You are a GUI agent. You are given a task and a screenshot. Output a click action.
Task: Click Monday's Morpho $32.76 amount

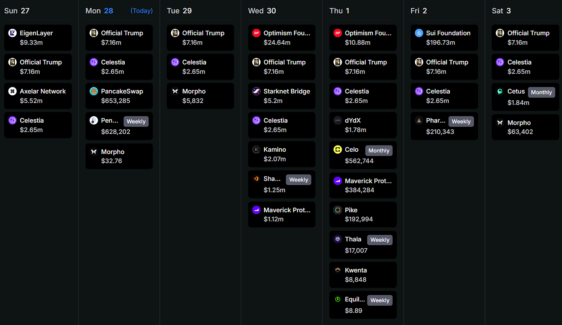112,161
